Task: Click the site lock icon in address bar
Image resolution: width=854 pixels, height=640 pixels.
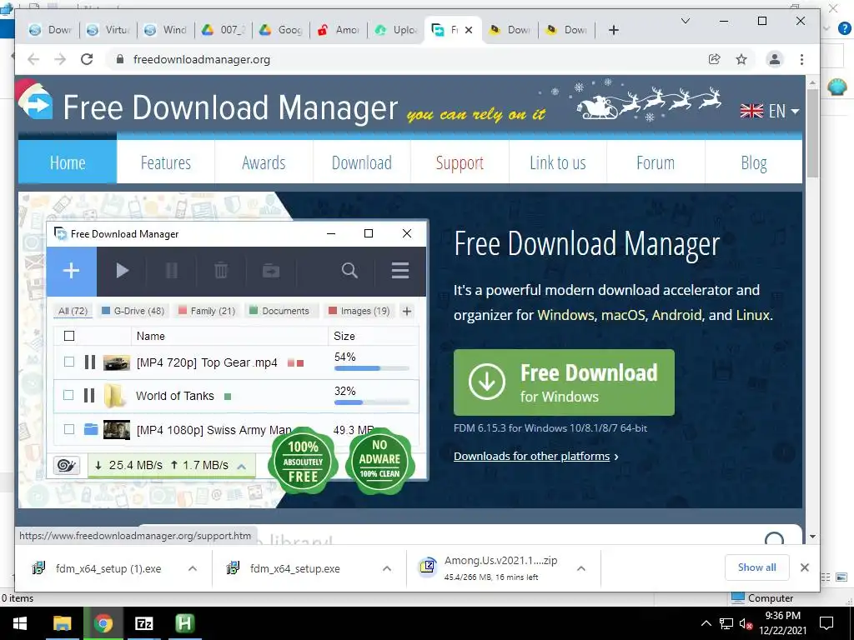Action: pos(120,59)
